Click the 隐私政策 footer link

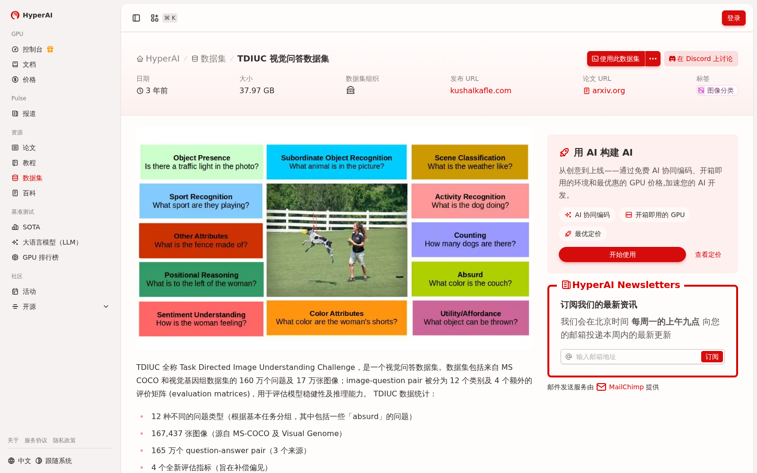tap(64, 440)
